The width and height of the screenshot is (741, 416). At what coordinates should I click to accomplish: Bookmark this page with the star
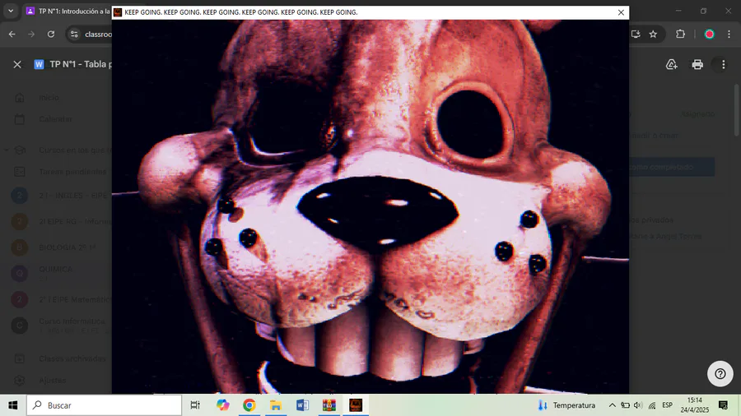tap(653, 34)
